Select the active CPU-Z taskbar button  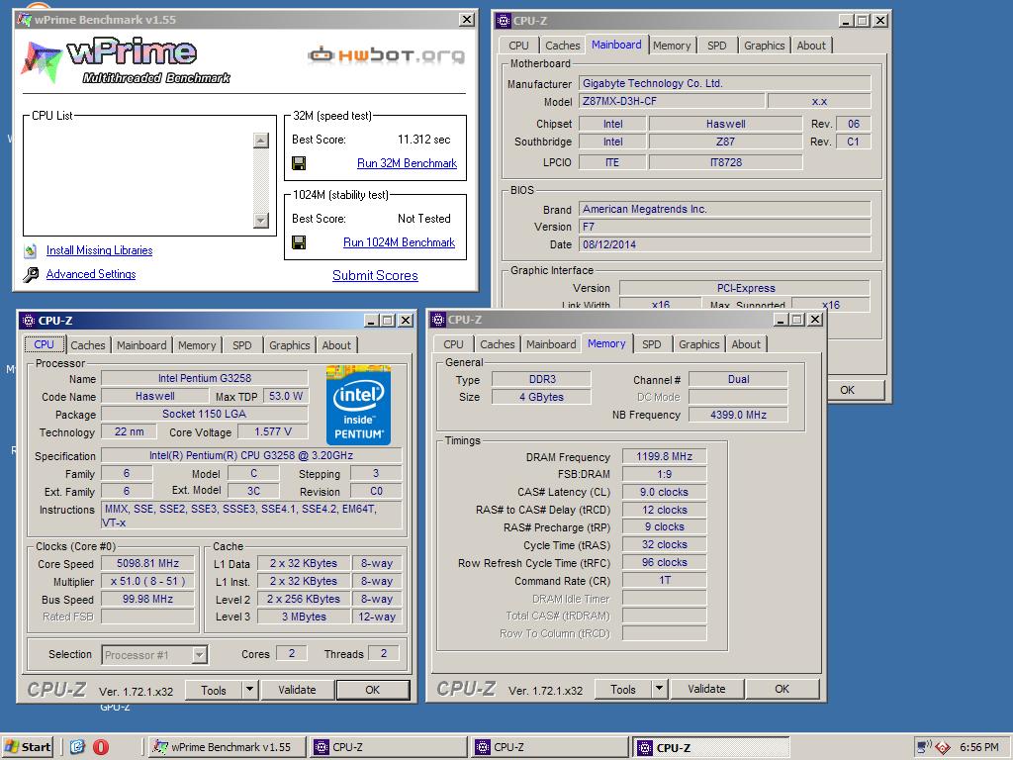click(x=711, y=748)
